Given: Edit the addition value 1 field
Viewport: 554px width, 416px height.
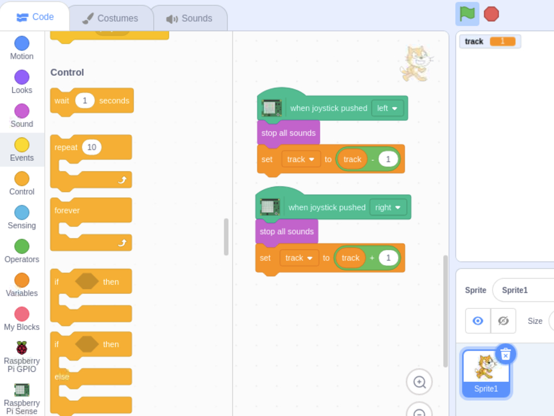Looking at the screenshot, I should [388, 258].
